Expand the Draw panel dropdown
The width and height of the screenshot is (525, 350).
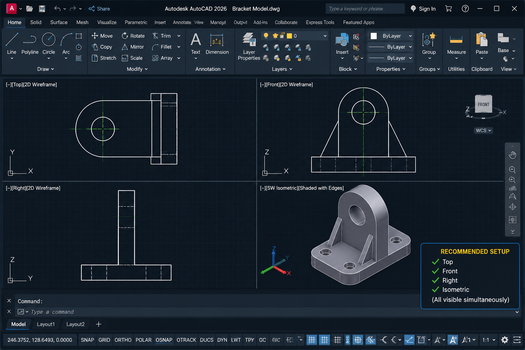click(x=45, y=69)
